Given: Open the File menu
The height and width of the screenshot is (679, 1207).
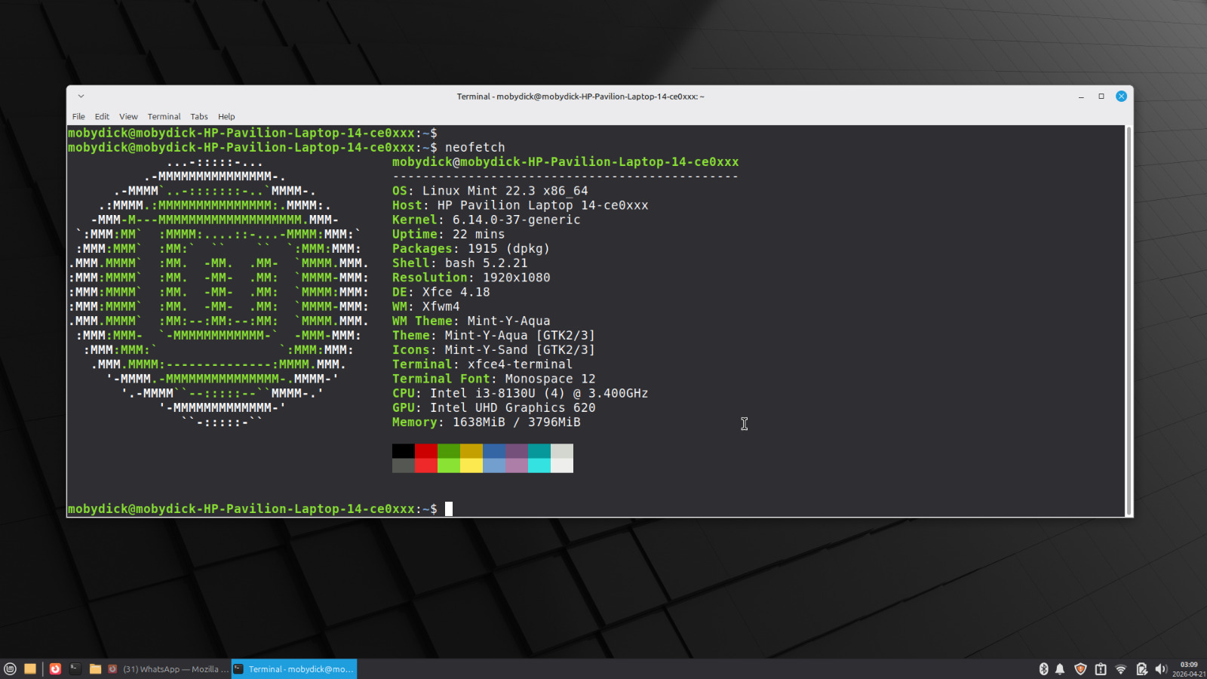Looking at the screenshot, I should click(78, 117).
